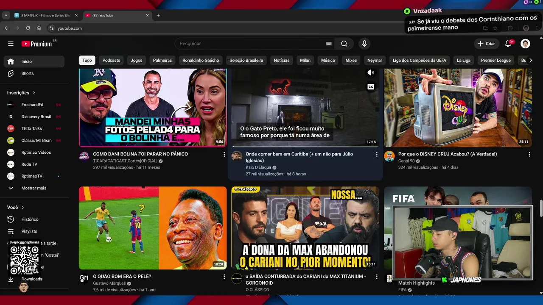Start voice search with the microphone icon

(364, 44)
